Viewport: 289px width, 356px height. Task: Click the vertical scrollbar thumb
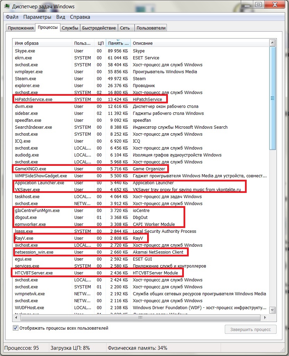(x=272, y=98)
